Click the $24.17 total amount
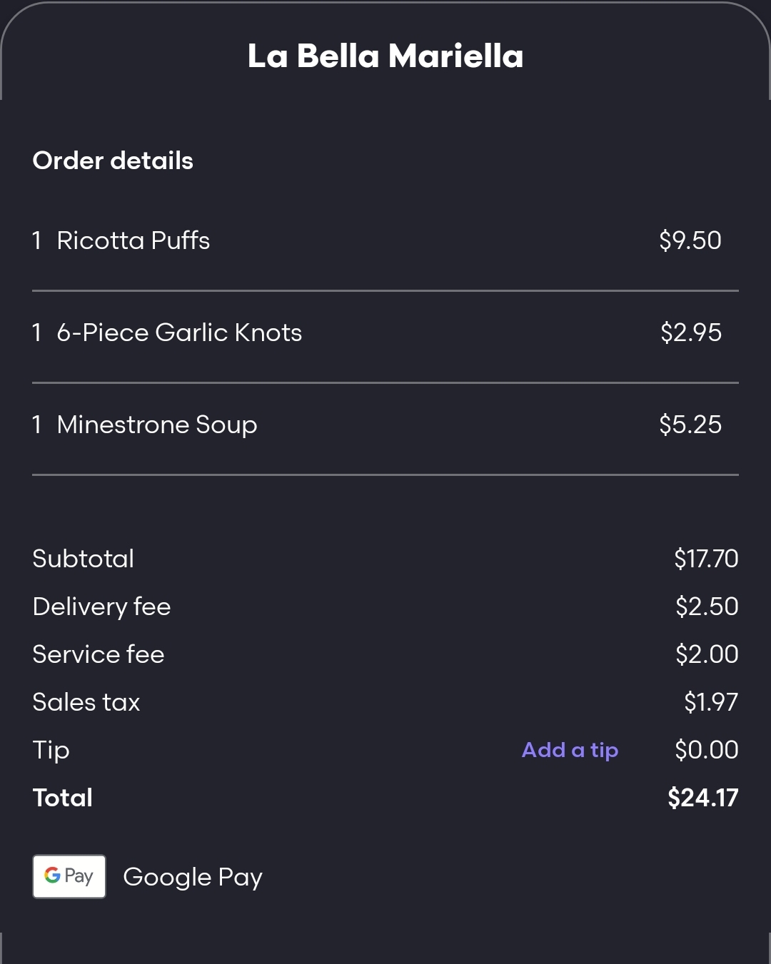 [702, 798]
